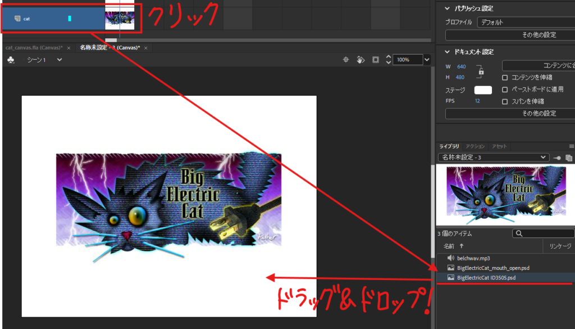
Task: Switch to the アクション panel tab
Action: 476,146
